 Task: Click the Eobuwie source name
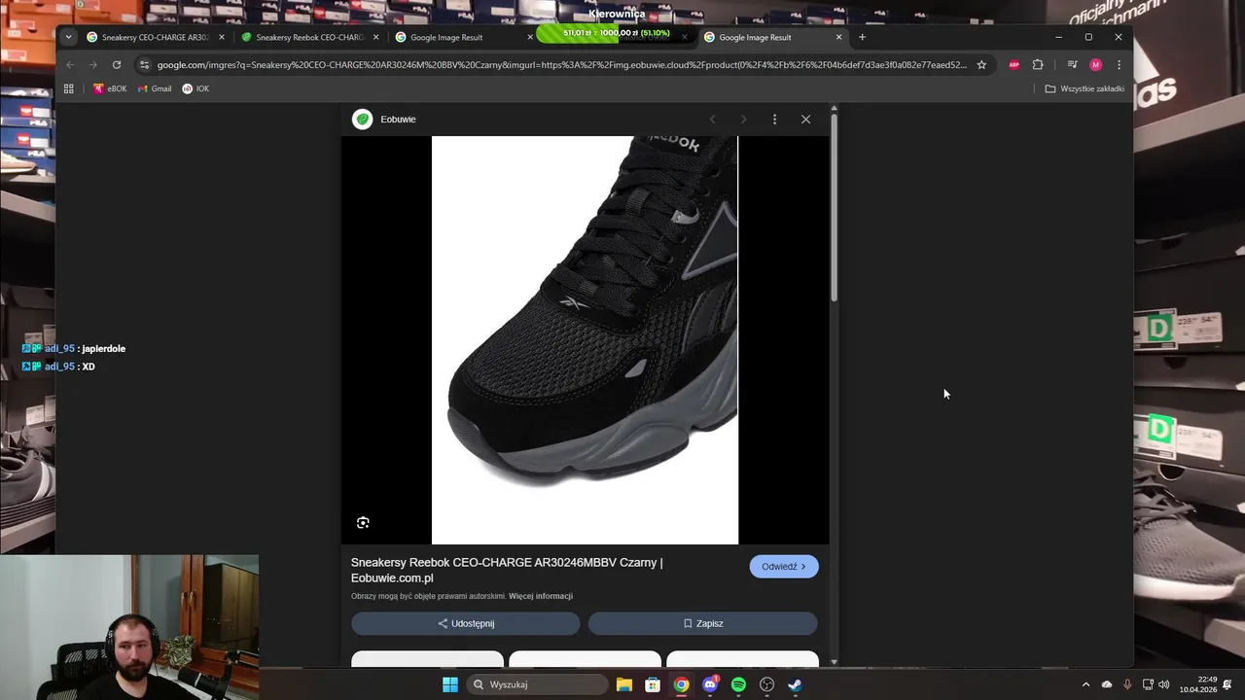398,119
